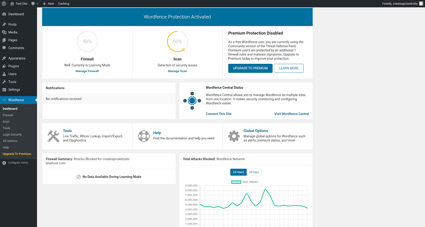Open the Help card title link

point(157,133)
